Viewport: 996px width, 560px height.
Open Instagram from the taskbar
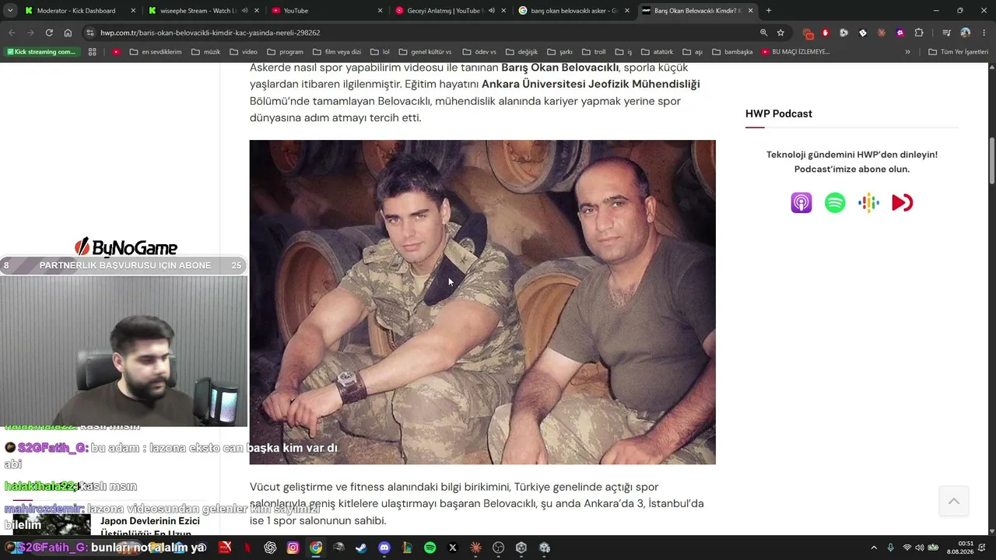click(x=293, y=548)
